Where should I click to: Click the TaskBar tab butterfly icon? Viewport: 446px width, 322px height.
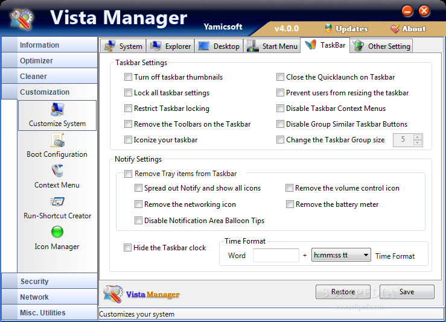click(x=310, y=45)
